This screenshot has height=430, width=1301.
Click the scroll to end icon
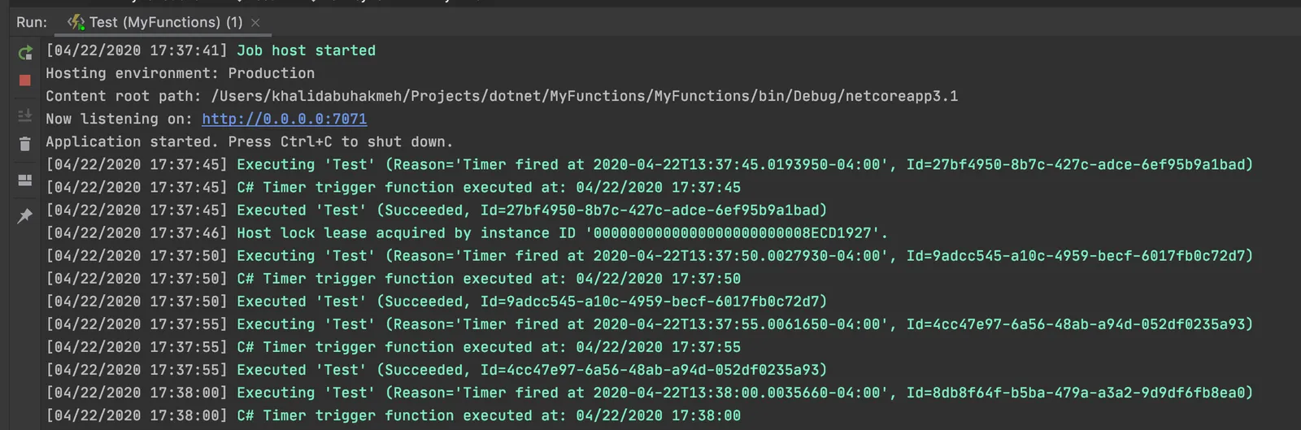[x=24, y=115]
